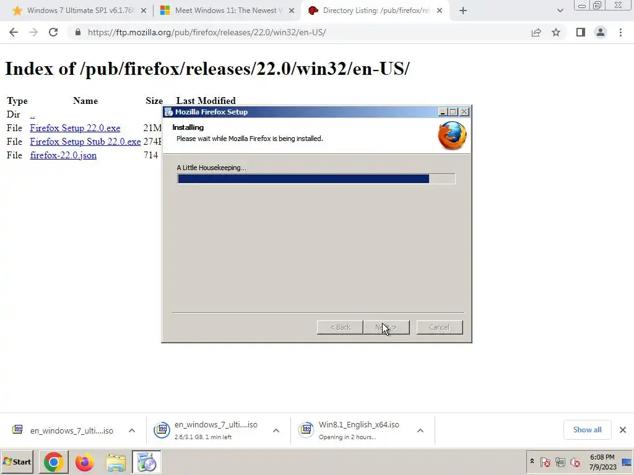Open Chrome from the taskbar

[53, 462]
